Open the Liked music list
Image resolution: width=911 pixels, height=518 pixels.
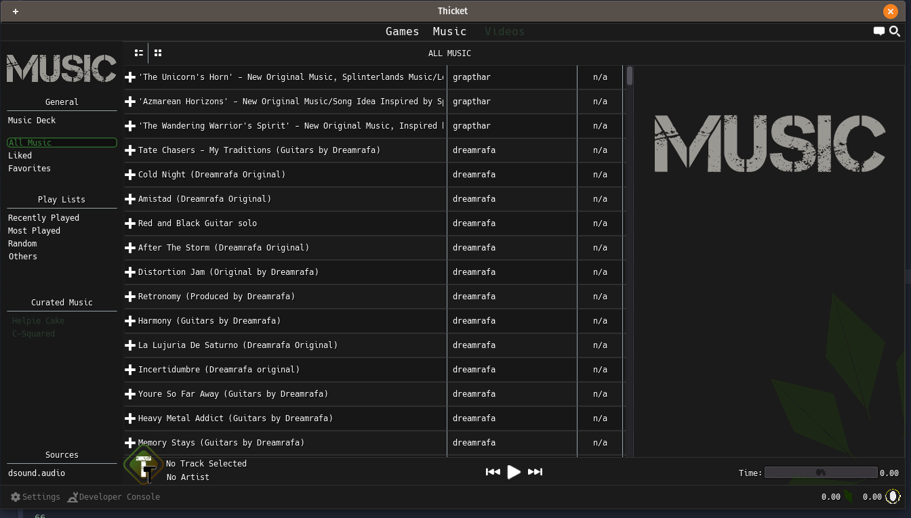tap(20, 156)
